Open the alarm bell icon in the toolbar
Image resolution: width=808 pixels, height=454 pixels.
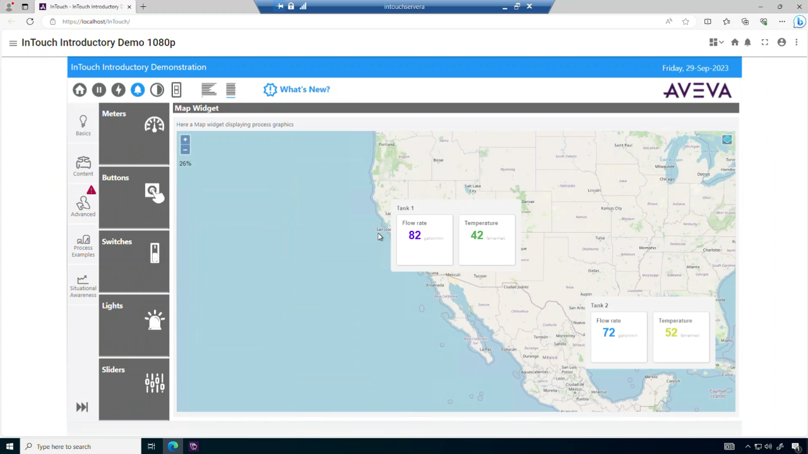pyautogui.click(x=138, y=90)
